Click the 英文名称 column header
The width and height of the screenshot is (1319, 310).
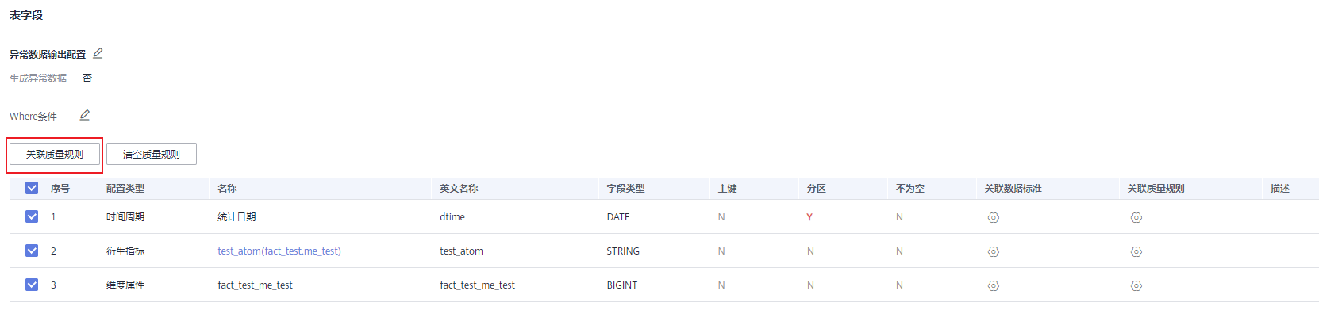point(459,189)
